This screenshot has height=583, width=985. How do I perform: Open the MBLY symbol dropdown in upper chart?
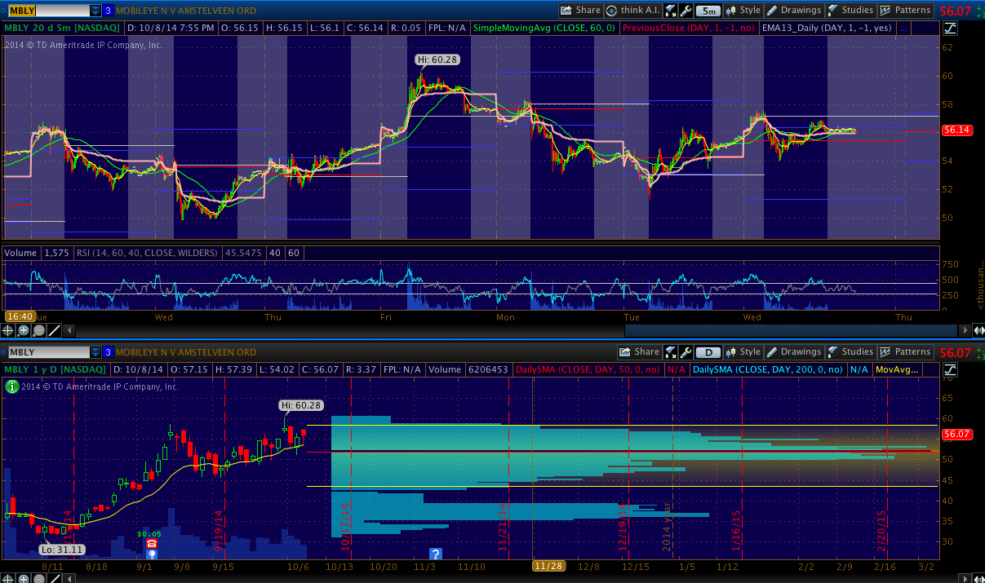[95, 11]
